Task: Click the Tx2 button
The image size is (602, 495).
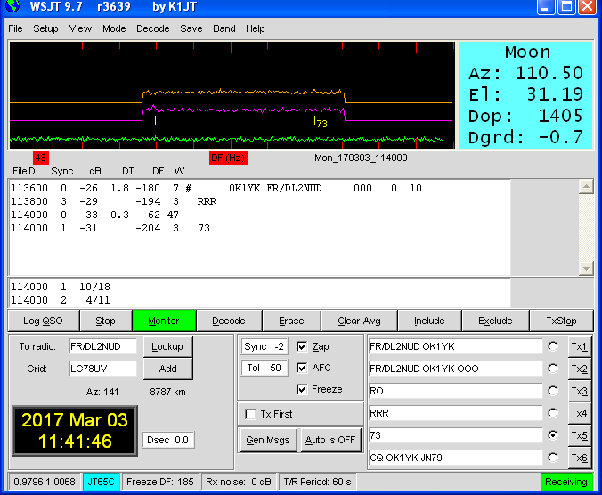Action: [x=579, y=369]
